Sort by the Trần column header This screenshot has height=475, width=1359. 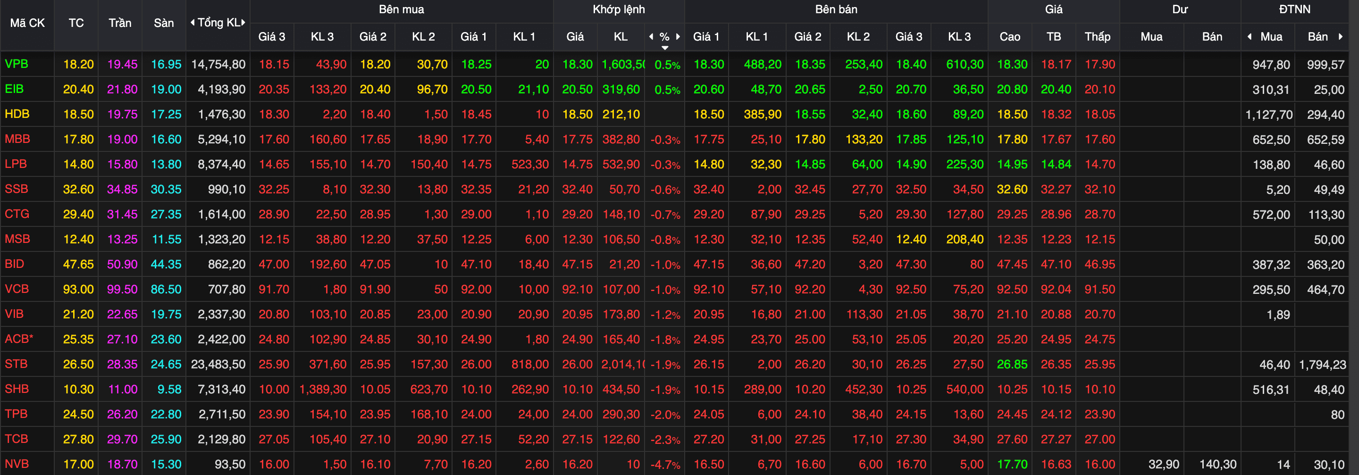click(120, 23)
